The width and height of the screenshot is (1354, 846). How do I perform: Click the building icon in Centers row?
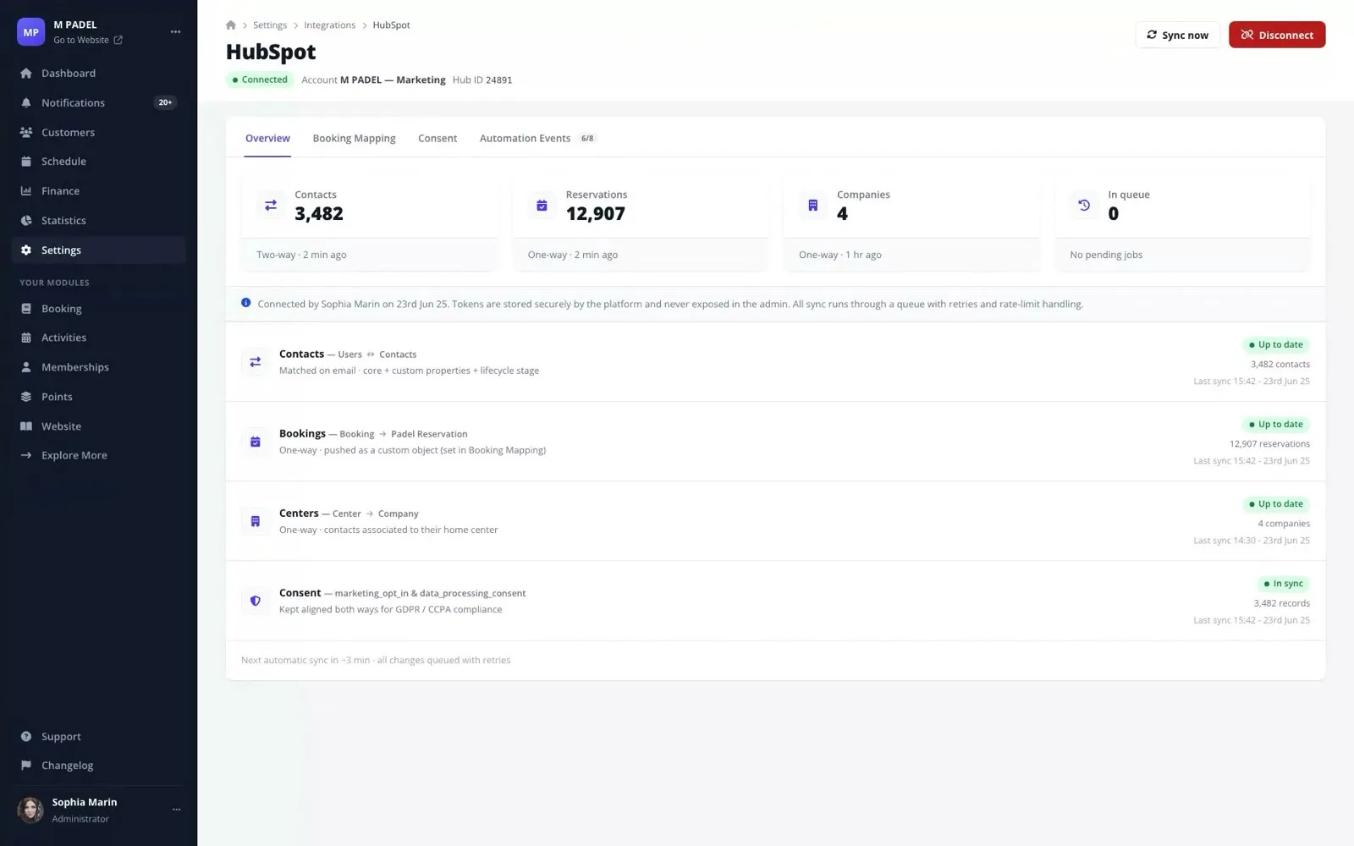256,521
